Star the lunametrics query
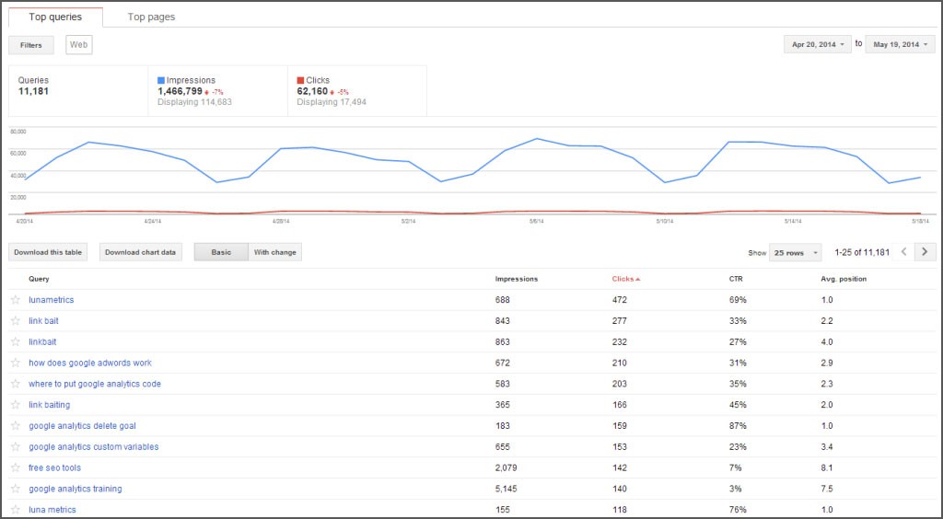 coord(15,300)
